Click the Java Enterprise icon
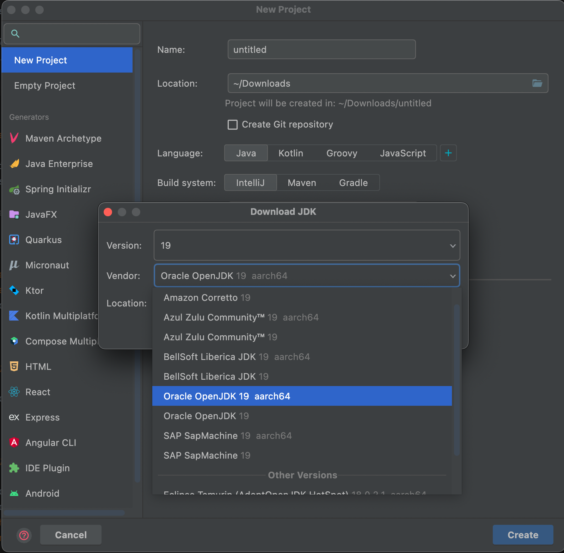564x553 pixels. point(14,163)
